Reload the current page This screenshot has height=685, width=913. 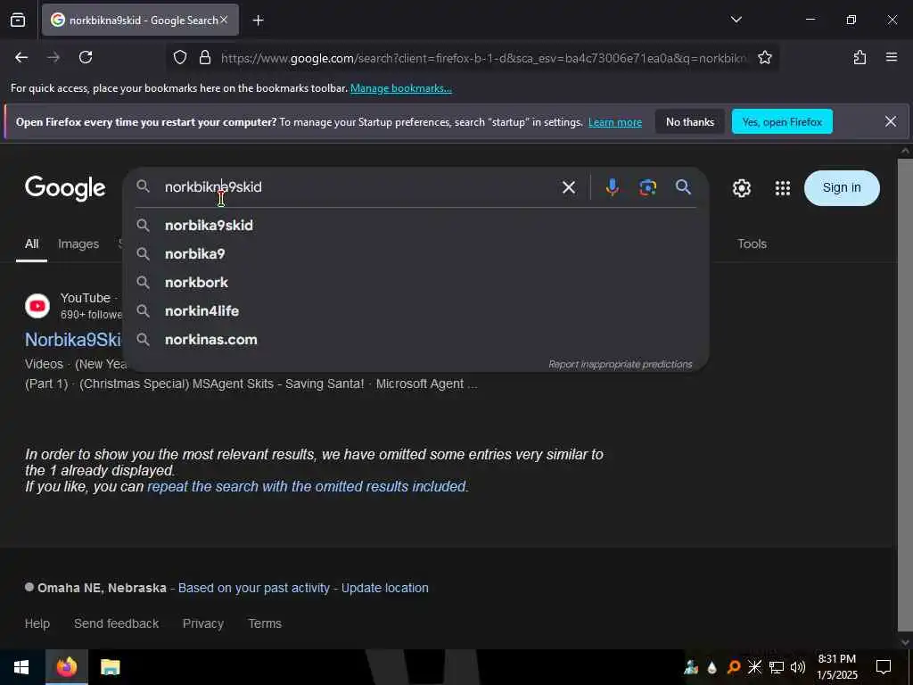coord(86,57)
